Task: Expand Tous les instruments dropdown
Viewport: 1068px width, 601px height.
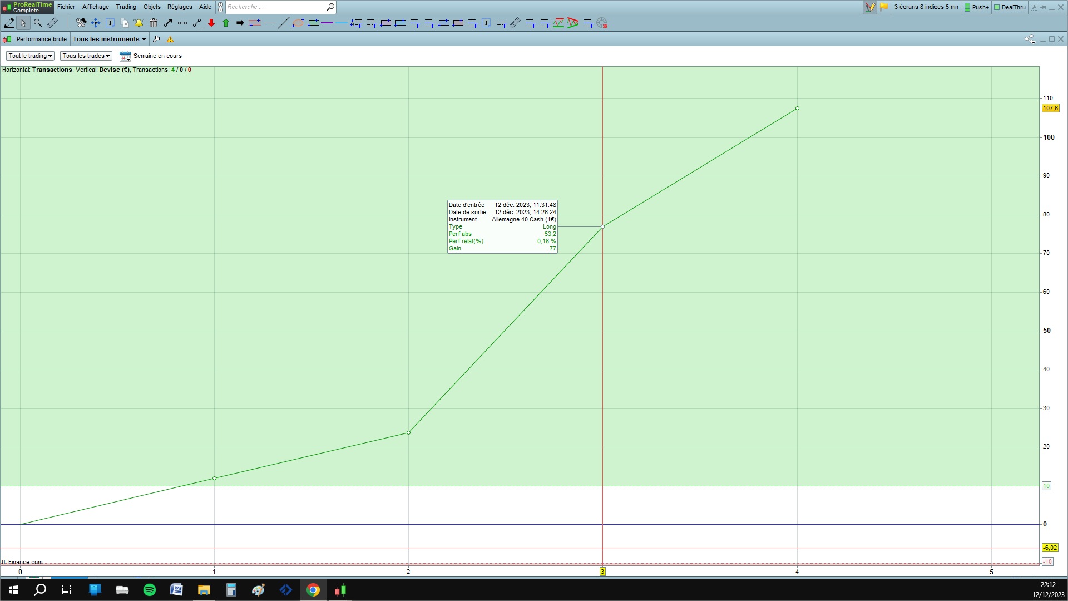Action: click(109, 39)
